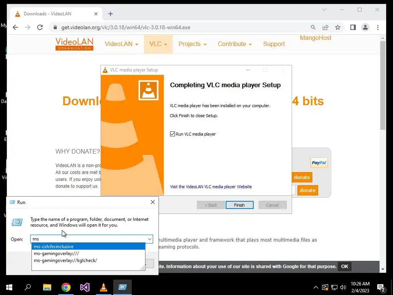Image resolution: width=393 pixels, height=295 pixels.
Task: Click the network icon in system tray
Action: tap(334, 287)
